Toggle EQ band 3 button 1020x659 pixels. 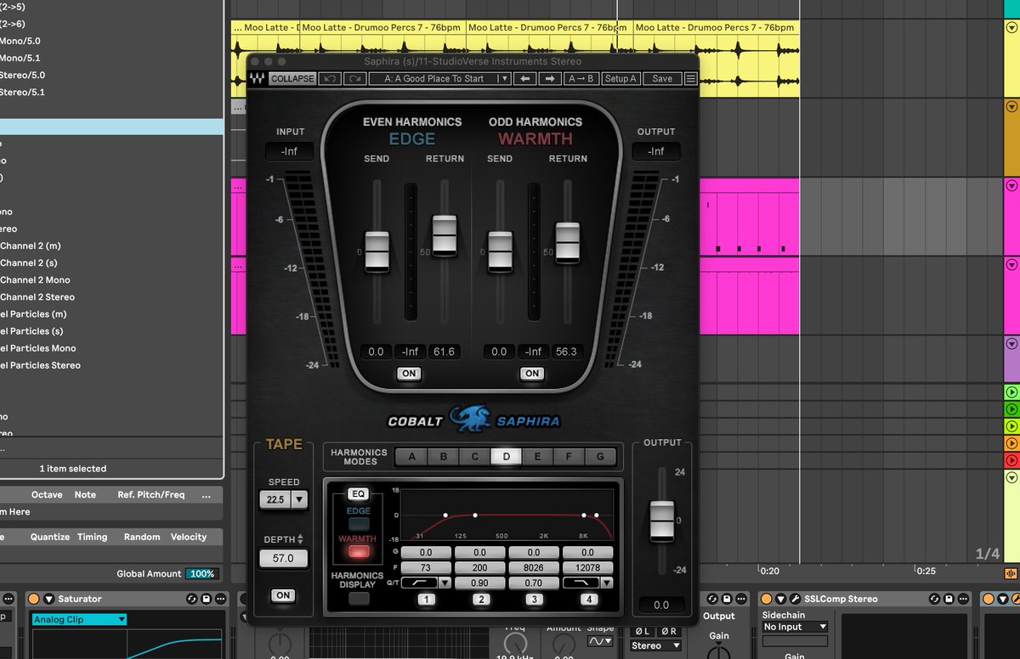point(534,599)
